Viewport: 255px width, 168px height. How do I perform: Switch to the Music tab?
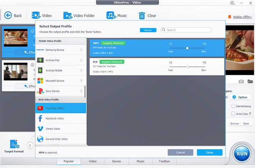(x=141, y=161)
